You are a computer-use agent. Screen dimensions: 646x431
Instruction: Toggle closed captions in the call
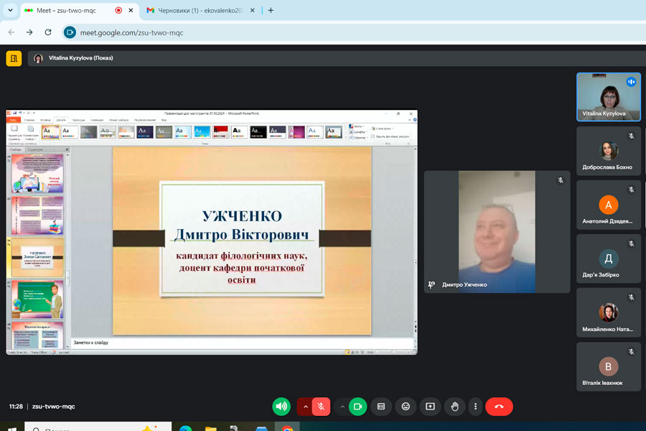381,407
